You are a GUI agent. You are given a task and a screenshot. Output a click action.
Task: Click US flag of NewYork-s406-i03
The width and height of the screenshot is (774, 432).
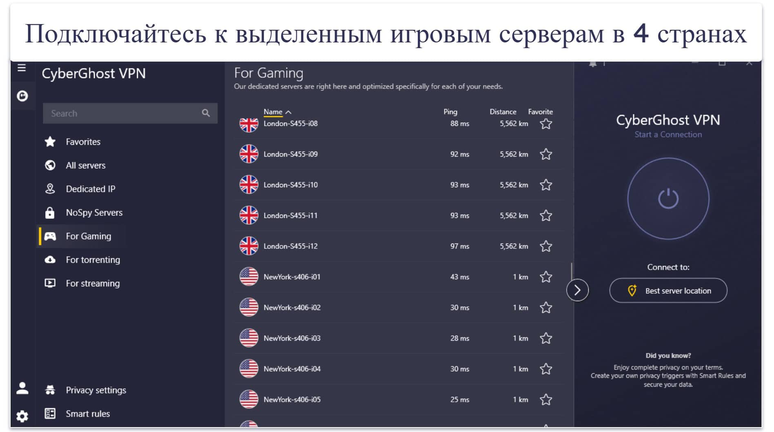coord(248,338)
